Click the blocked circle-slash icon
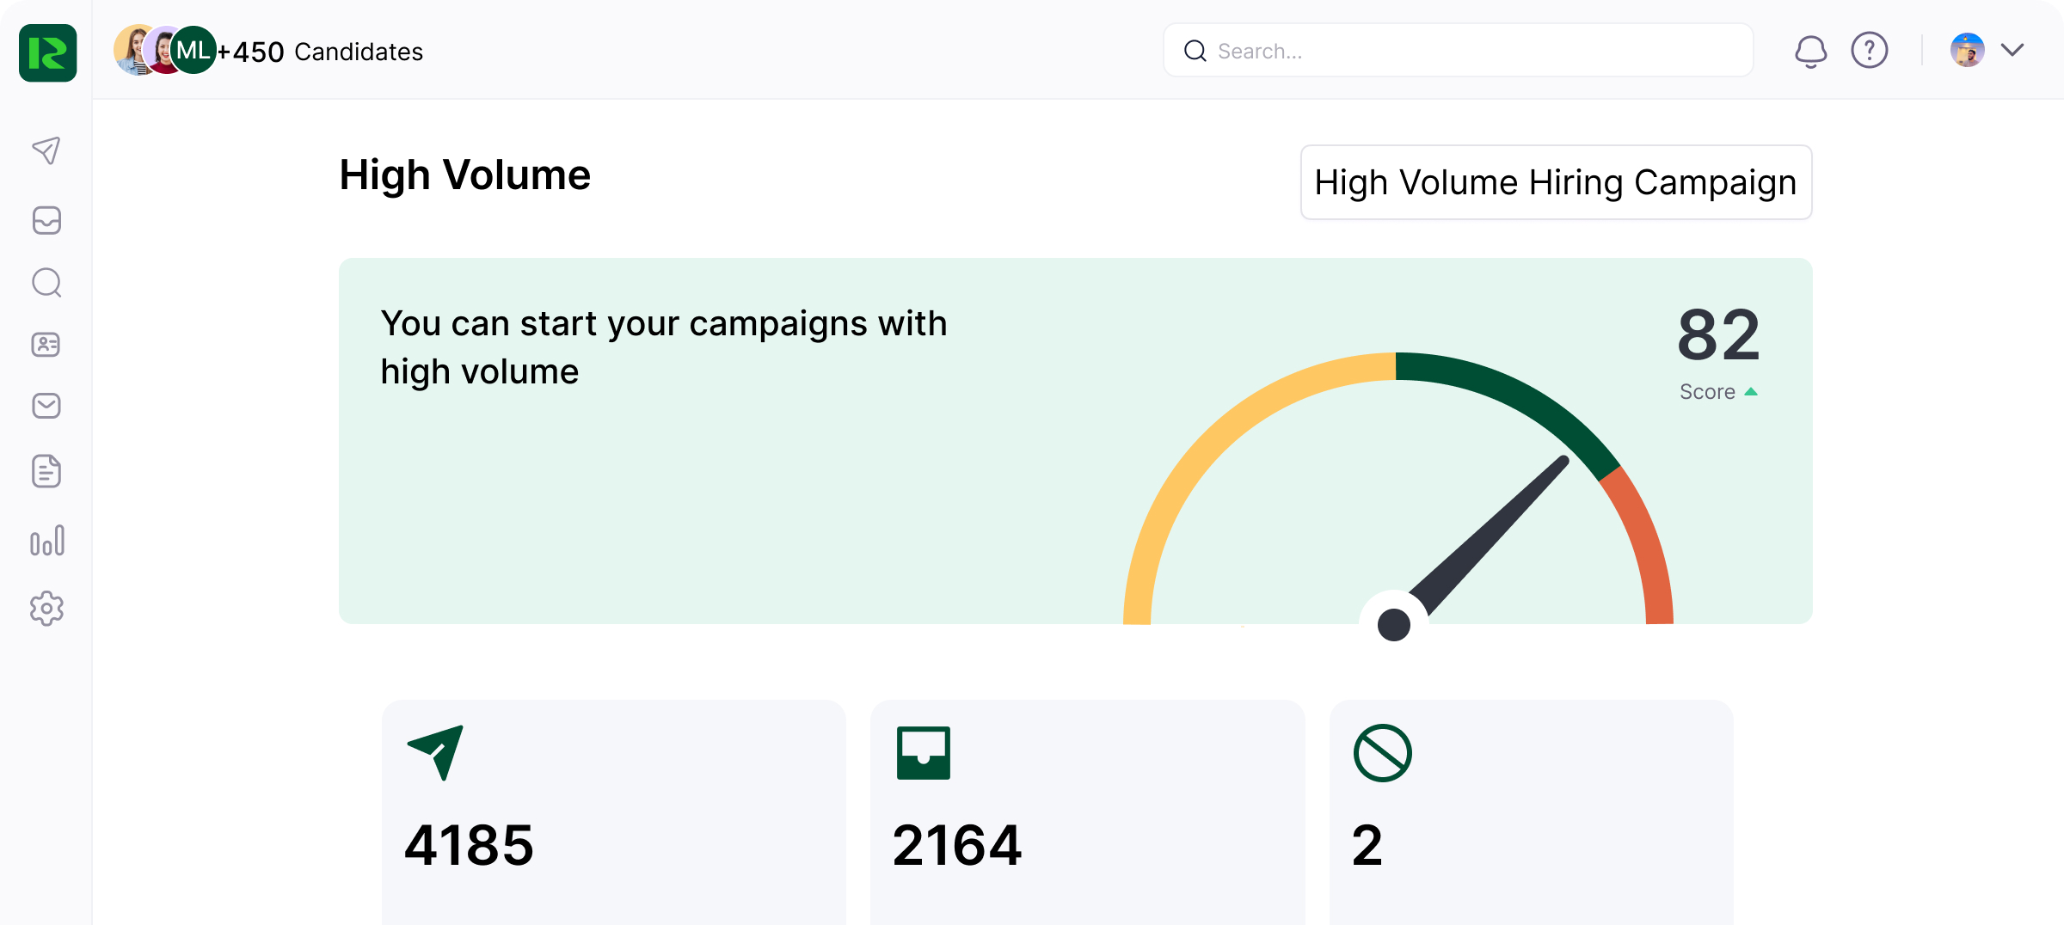 1382,753
